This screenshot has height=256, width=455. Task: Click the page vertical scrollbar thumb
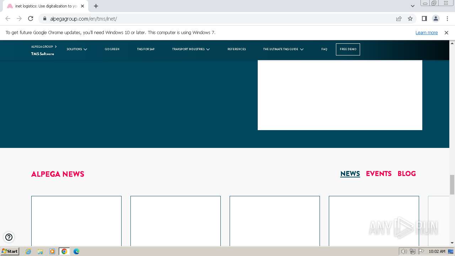[x=452, y=185]
